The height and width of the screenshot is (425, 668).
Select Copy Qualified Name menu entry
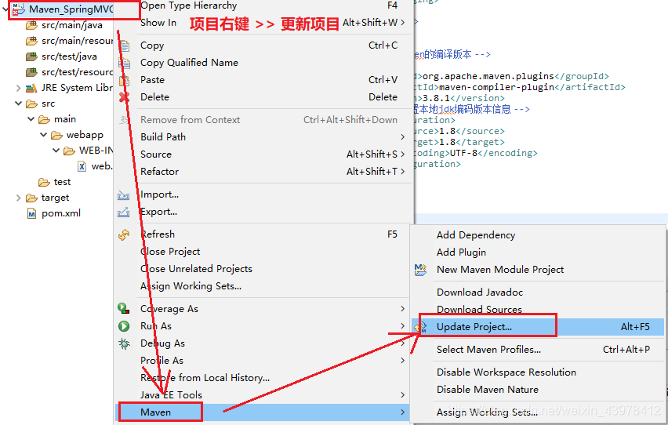click(x=189, y=63)
